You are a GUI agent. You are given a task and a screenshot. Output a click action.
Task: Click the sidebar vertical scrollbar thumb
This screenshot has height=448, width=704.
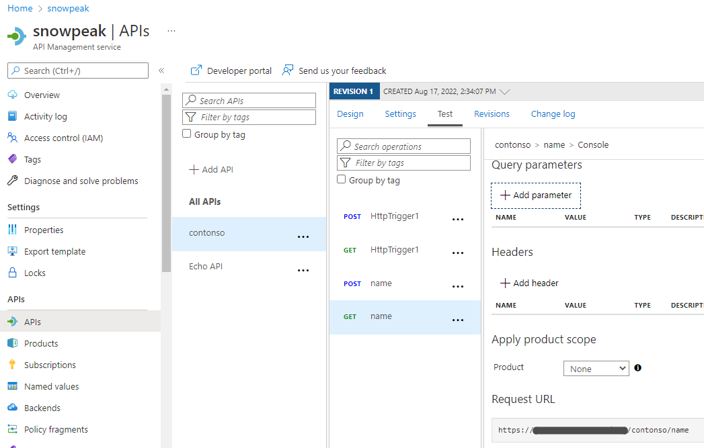click(166, 183)
